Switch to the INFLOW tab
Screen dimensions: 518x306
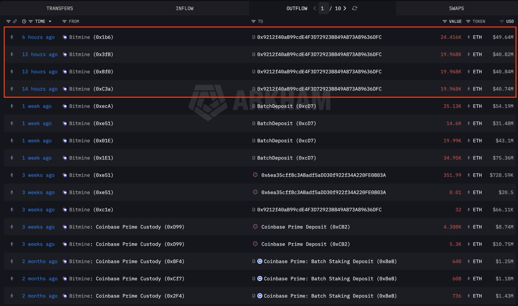pyautogui.click(x=184, y=8)
